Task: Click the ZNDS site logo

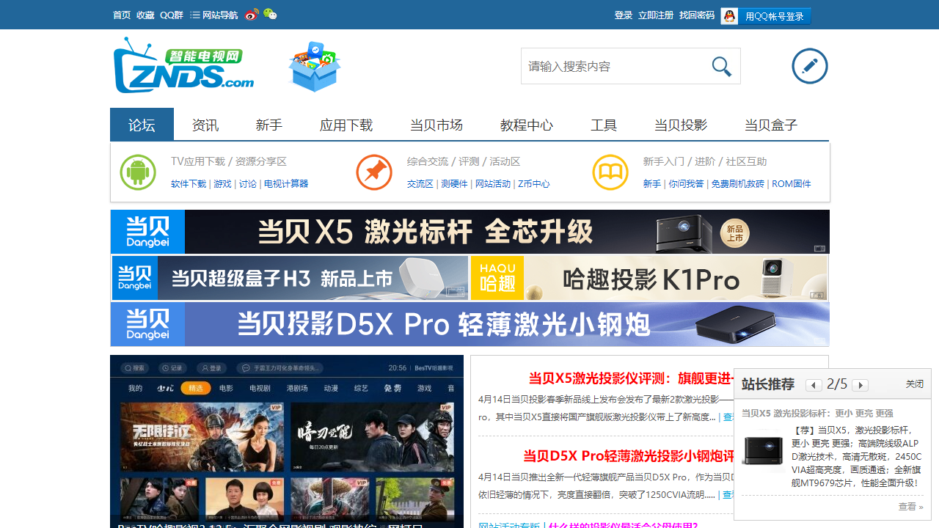Action: coord(183,66)
